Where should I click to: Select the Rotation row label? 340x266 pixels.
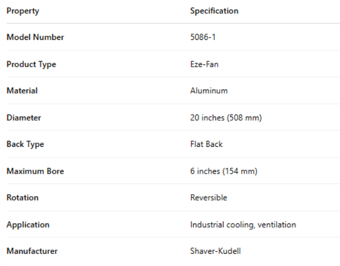(x=22, y=197)
